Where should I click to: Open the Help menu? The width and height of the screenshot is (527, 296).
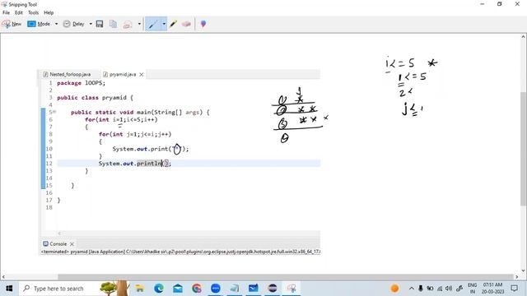[x=49, y=12]
